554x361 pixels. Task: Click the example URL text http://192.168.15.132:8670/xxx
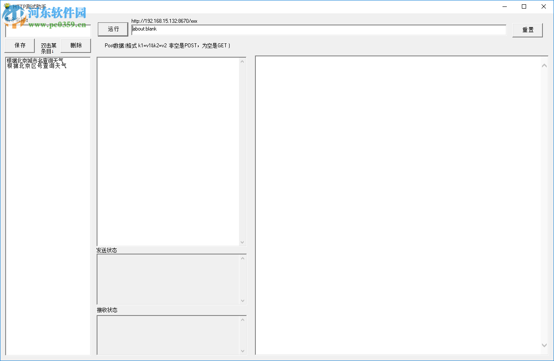pos(164,21)
